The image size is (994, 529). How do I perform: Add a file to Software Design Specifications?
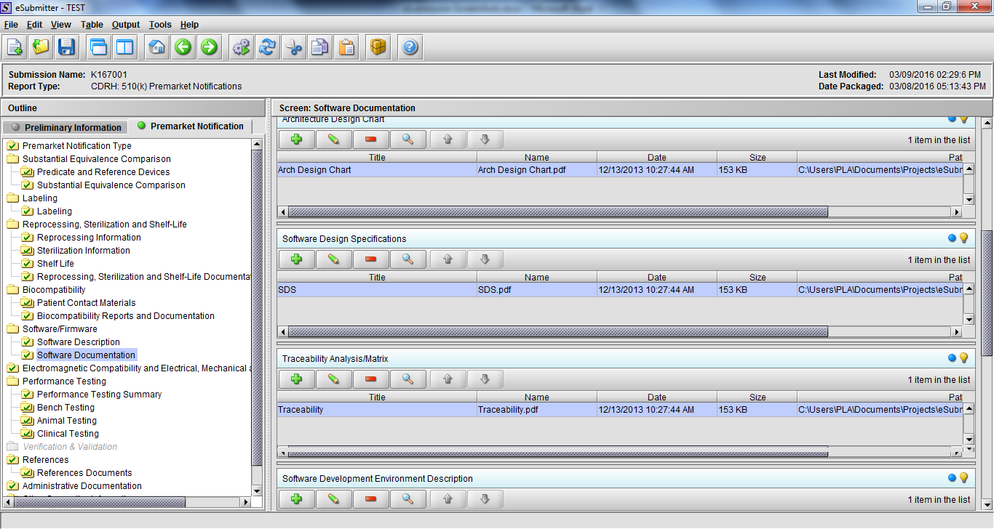coord(296,259)
